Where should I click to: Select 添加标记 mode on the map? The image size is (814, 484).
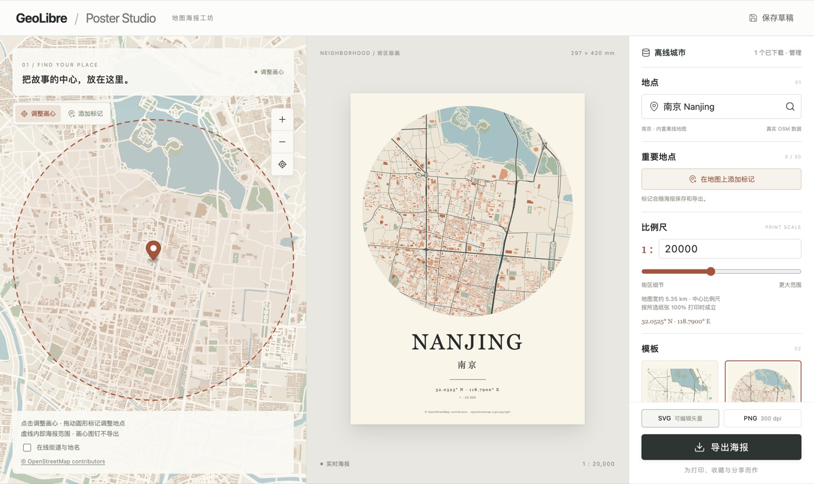coord(85,114)
